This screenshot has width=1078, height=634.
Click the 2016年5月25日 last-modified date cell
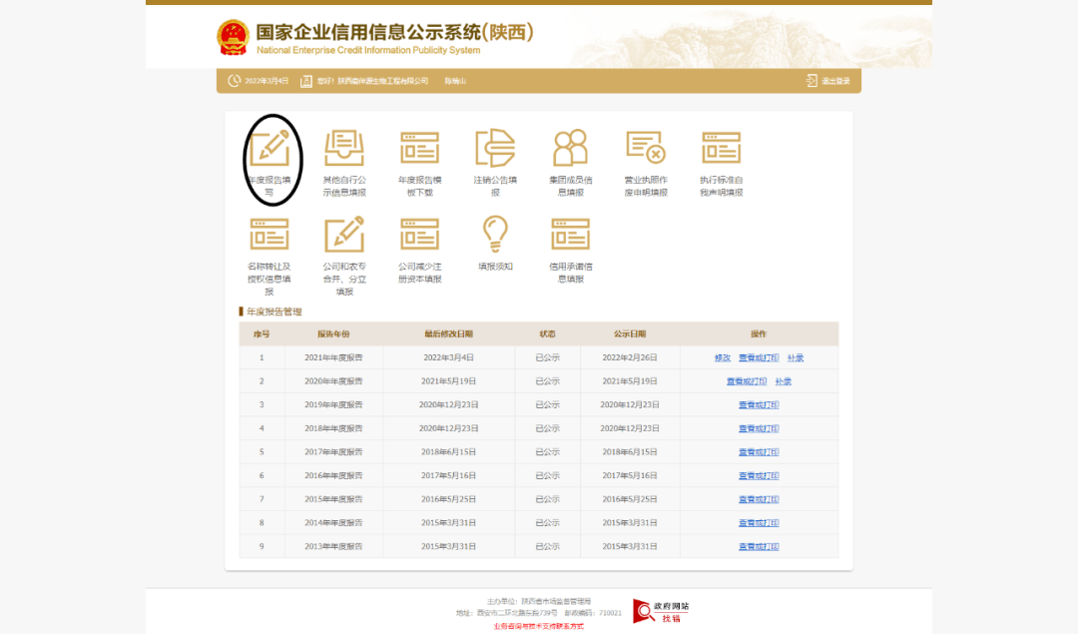click(x=448, y=499)
